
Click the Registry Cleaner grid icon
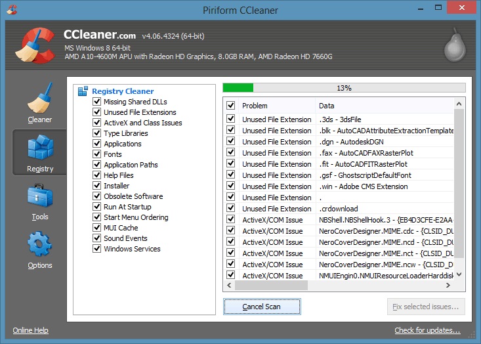pyautogui.click(x=83, y=91)
